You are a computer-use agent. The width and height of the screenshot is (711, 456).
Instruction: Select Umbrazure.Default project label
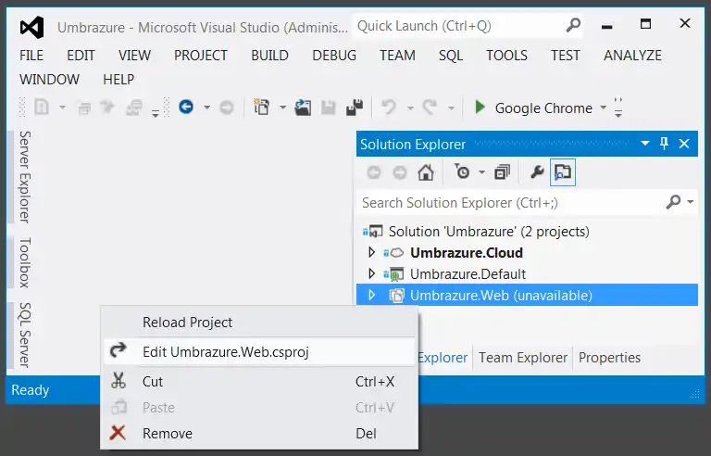(468, 273)
